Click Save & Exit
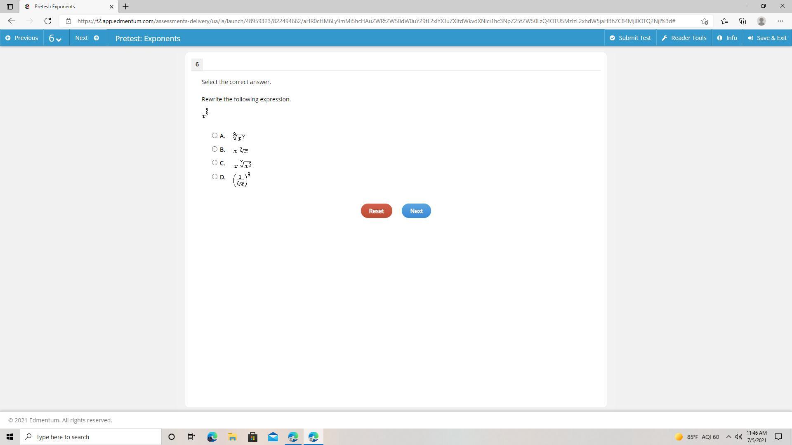The height and width of the screenshot is (445, 792). coord(767,38)
